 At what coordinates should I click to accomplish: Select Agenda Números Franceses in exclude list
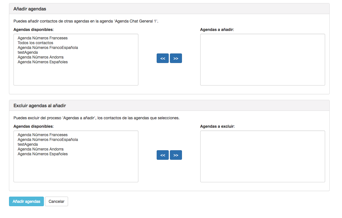pyautogui.click(x=42, y=135)
